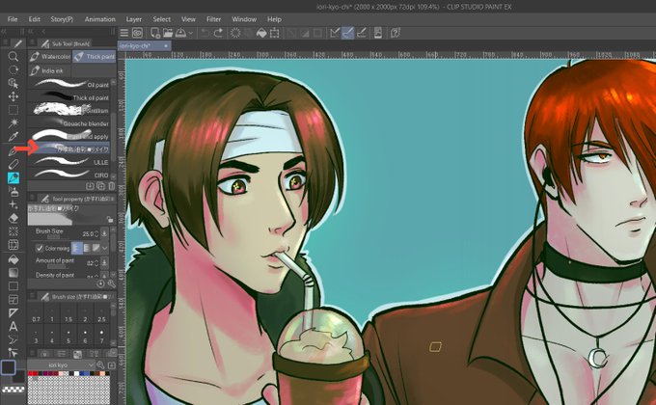Viewport: 656px width, 405px height.
Task: Open Amount of paint dynamics button
Action: 104,262
